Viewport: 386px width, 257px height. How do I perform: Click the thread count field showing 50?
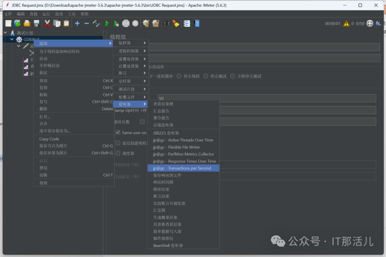(x=267, y=99)
